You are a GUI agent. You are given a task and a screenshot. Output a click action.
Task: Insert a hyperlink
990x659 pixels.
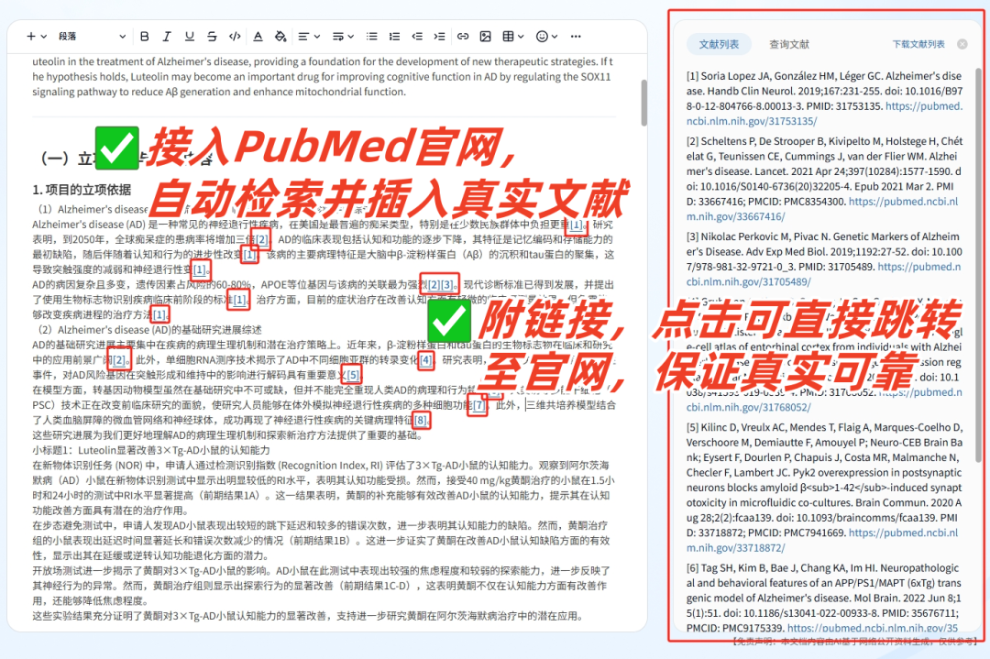(463, 37)
